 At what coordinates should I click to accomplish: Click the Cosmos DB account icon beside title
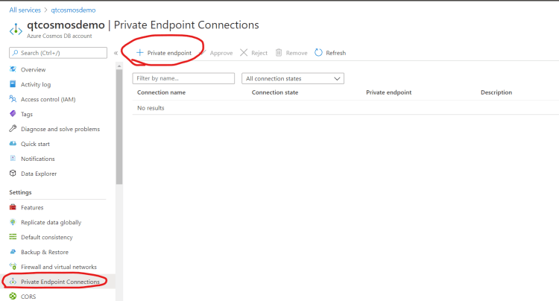(16, 30)
